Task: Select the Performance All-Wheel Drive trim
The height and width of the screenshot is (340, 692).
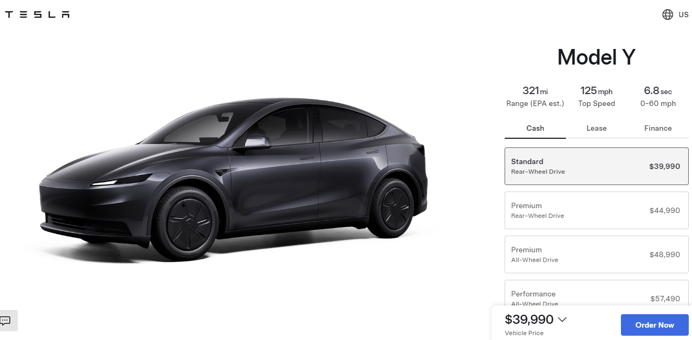Action: 597,293
